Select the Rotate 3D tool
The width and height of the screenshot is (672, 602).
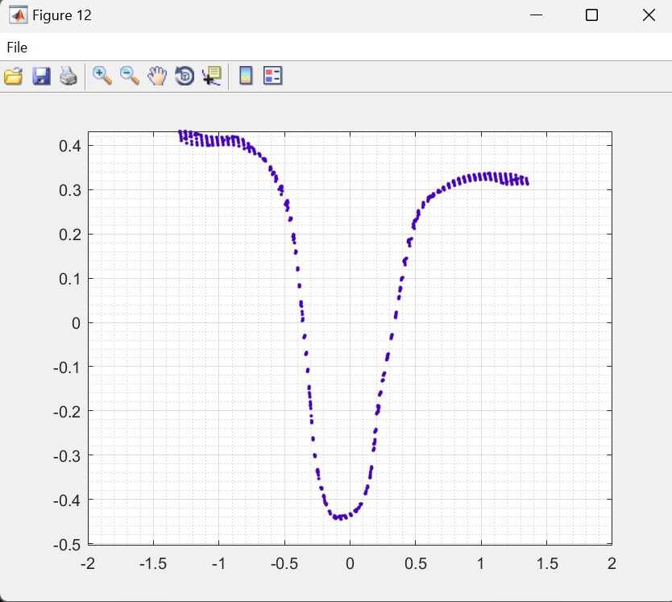(185, 77)
